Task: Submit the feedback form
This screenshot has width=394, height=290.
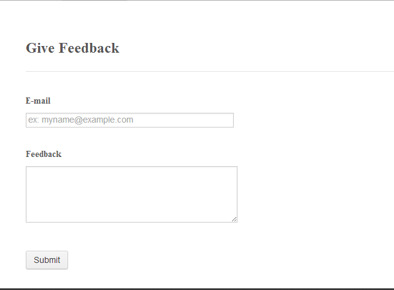Action: (x=47, y=260)
